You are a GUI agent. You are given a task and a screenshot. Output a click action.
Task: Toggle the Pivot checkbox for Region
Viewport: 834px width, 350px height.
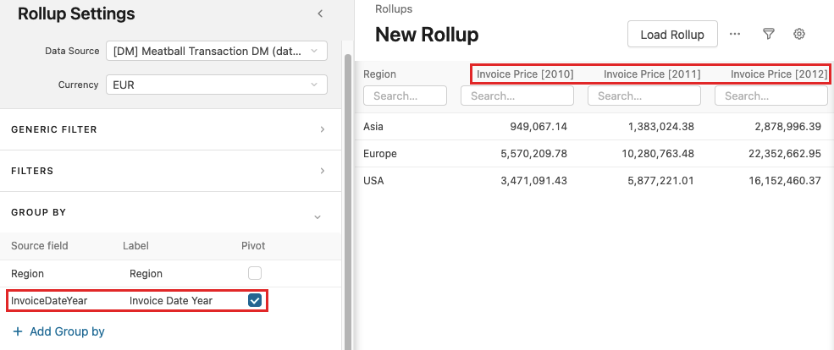(255, 273)
